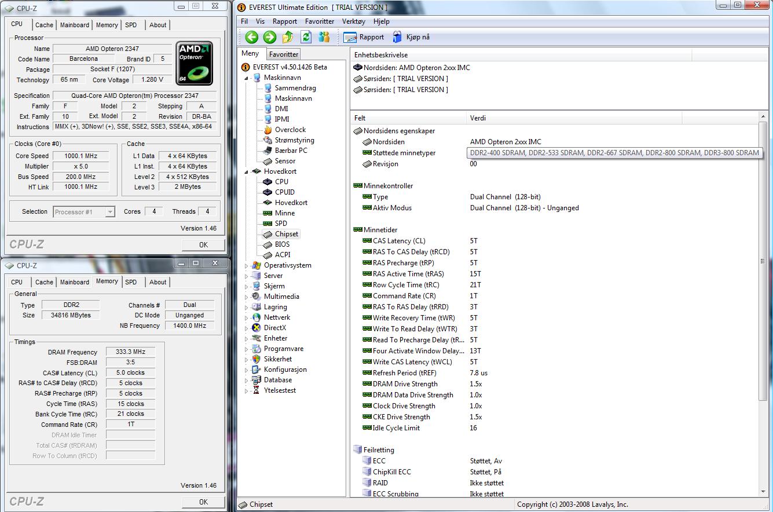
Task: Select Sikkerhet in the tree
Action: (278, 359)
